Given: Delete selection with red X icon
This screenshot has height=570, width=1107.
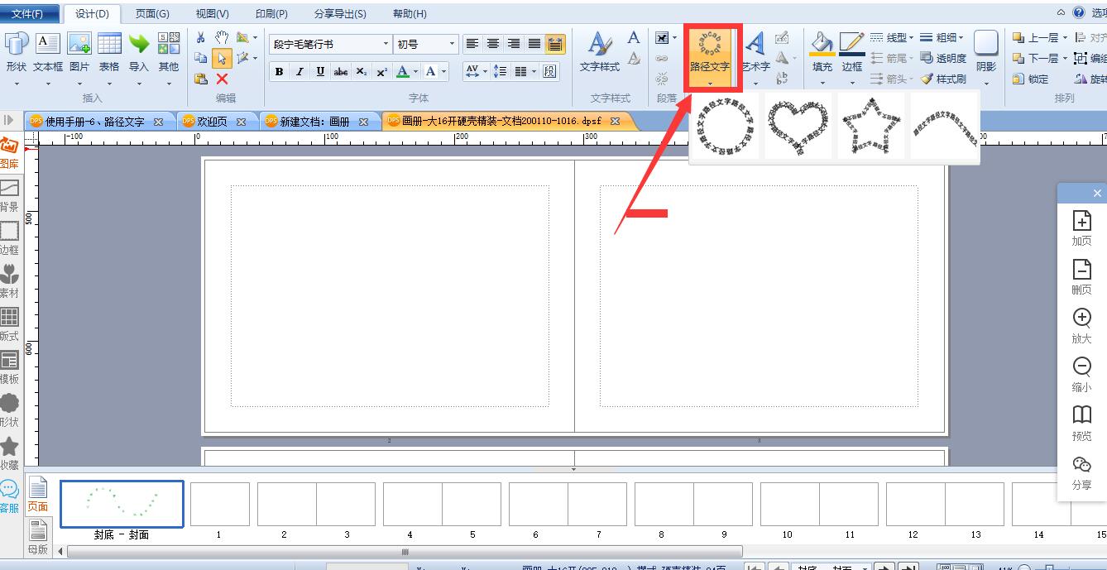Looking at the screenshot, I should point(222,79).
